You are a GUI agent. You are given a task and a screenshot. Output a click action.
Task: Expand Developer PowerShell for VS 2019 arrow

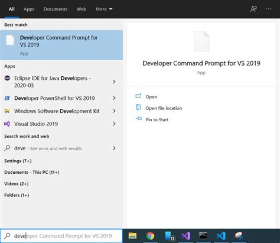[x=114, y=98]
